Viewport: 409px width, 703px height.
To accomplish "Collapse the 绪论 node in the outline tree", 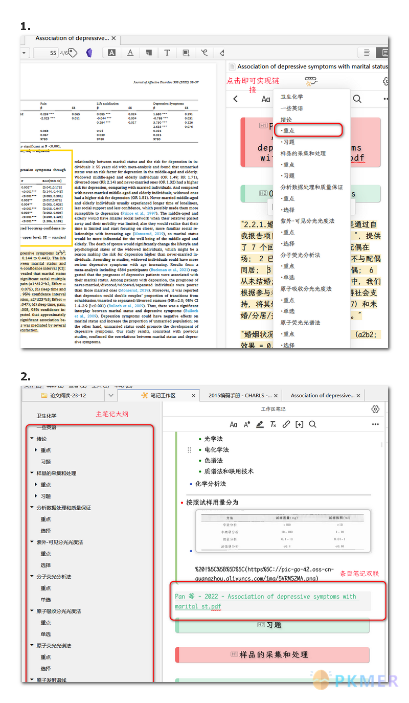I will pyautogui.click(x=32, y=439).
